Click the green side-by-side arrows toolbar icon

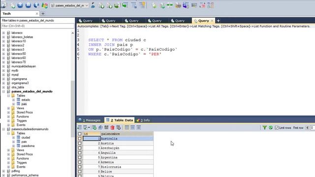170,5
